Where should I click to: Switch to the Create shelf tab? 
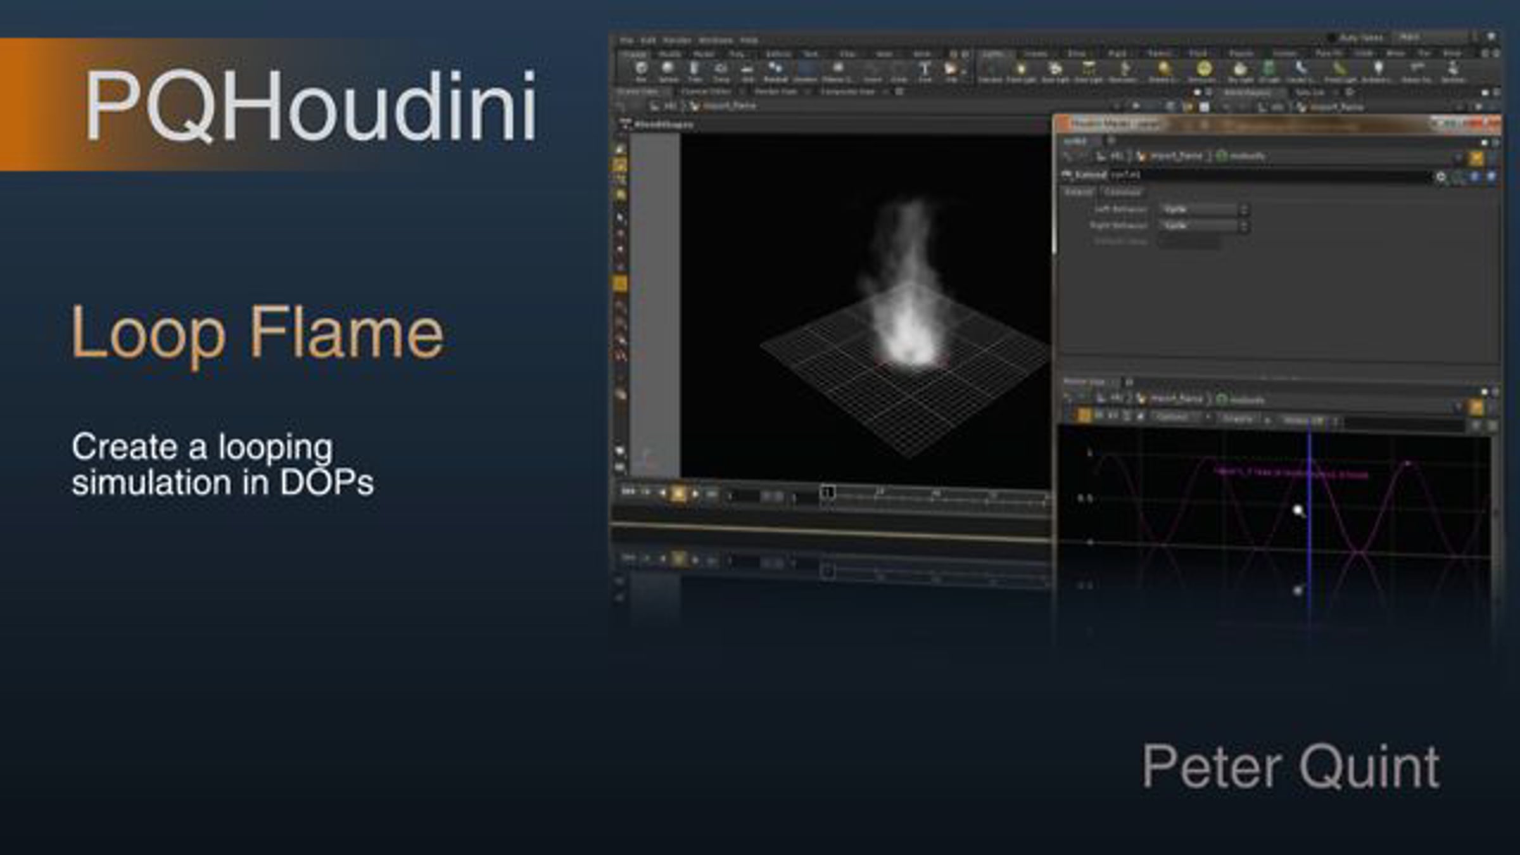[x=634, y=54]
